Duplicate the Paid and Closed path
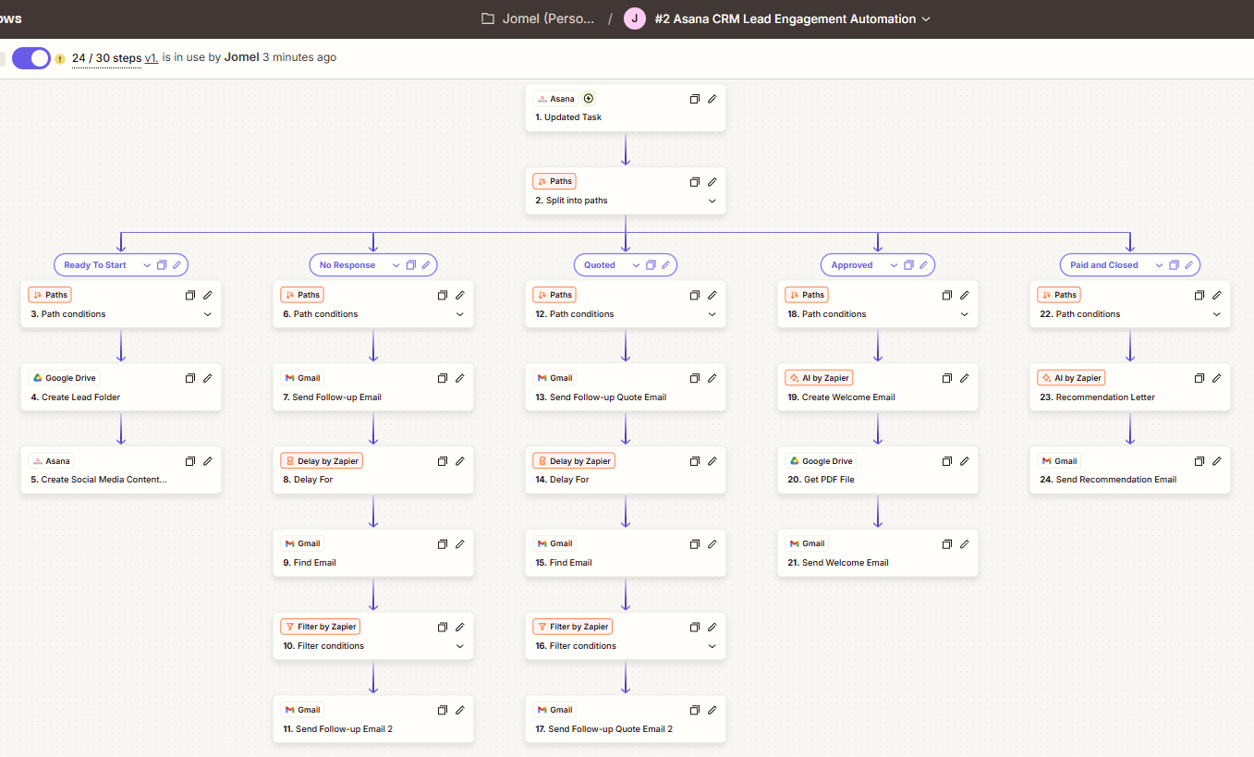 tap(1174, 265)
